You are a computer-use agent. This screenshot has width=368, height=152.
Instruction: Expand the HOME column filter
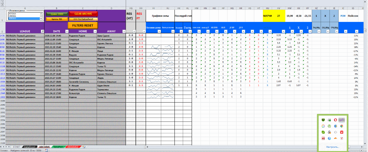tap(94, 31)
